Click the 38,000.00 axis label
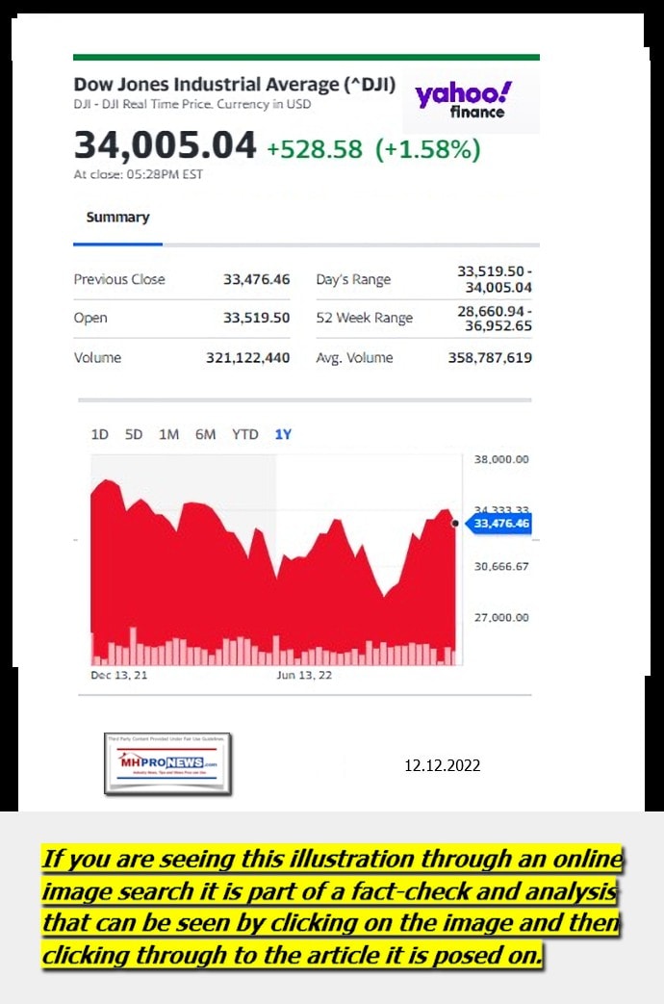The image size is (664, 1004). [501, 459]
